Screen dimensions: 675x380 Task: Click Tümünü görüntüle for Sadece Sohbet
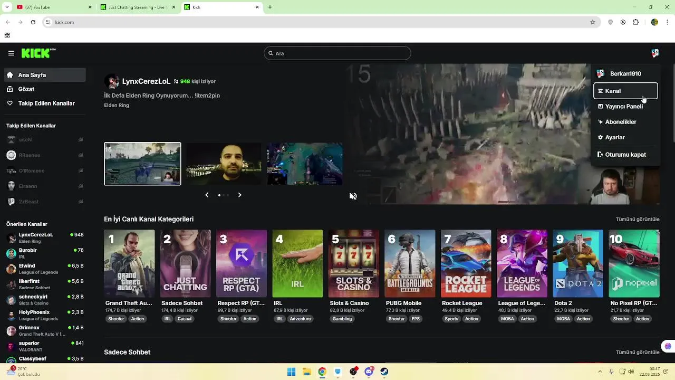point(638,352)
